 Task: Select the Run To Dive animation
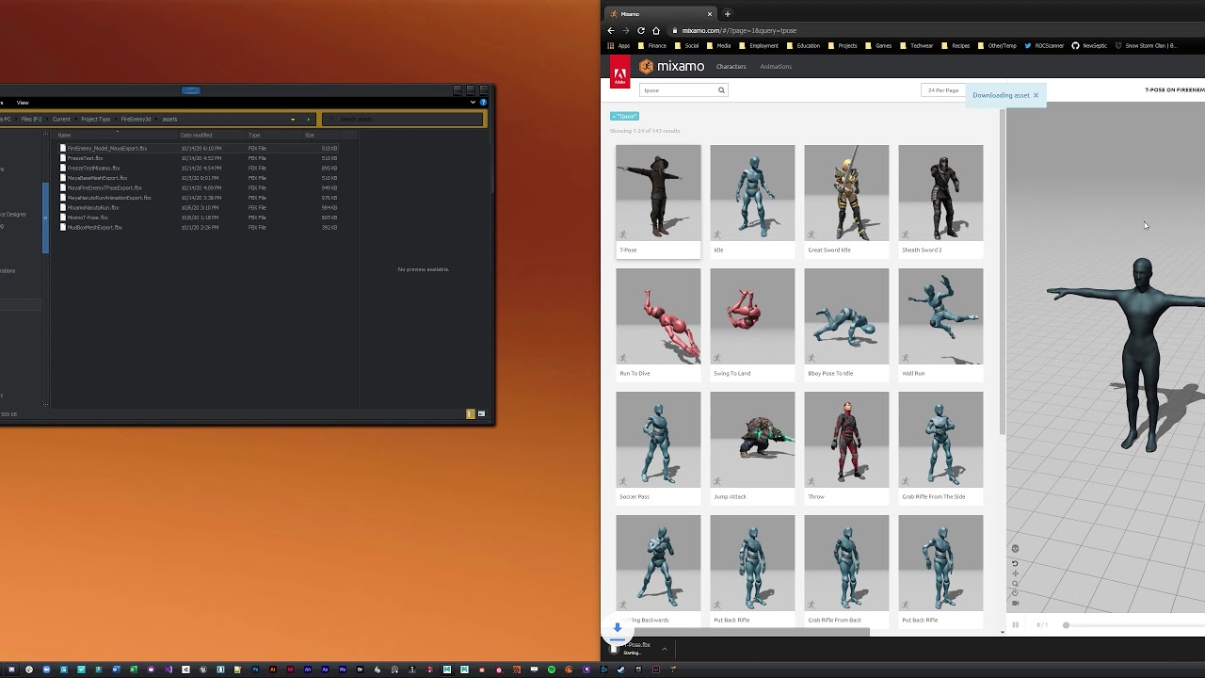(658, 324)
